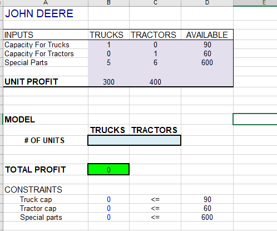
Task: Select Special Parts input label
Action: [x=26, y=62]
